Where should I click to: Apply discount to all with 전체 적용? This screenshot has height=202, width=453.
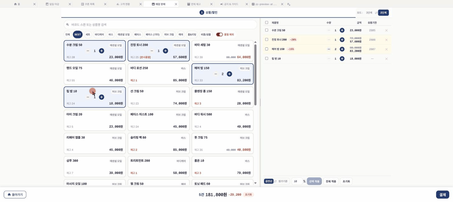pos(331,181)
